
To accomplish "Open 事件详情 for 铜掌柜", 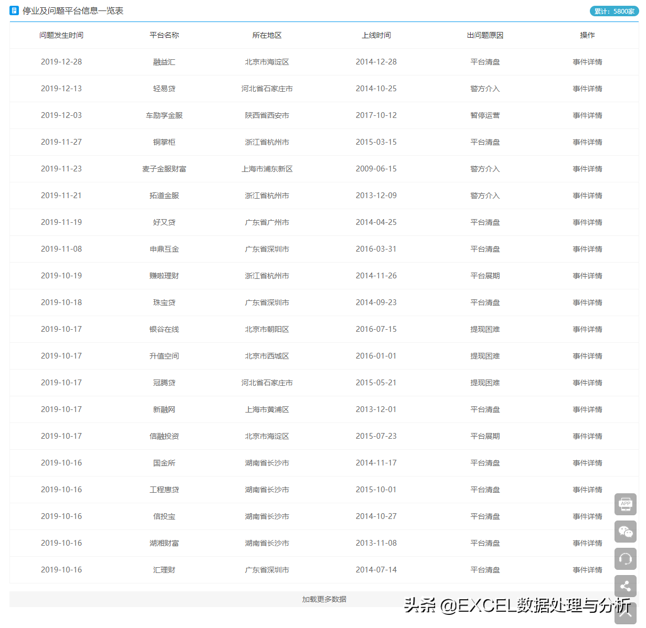I will click(x=587, y=142).
